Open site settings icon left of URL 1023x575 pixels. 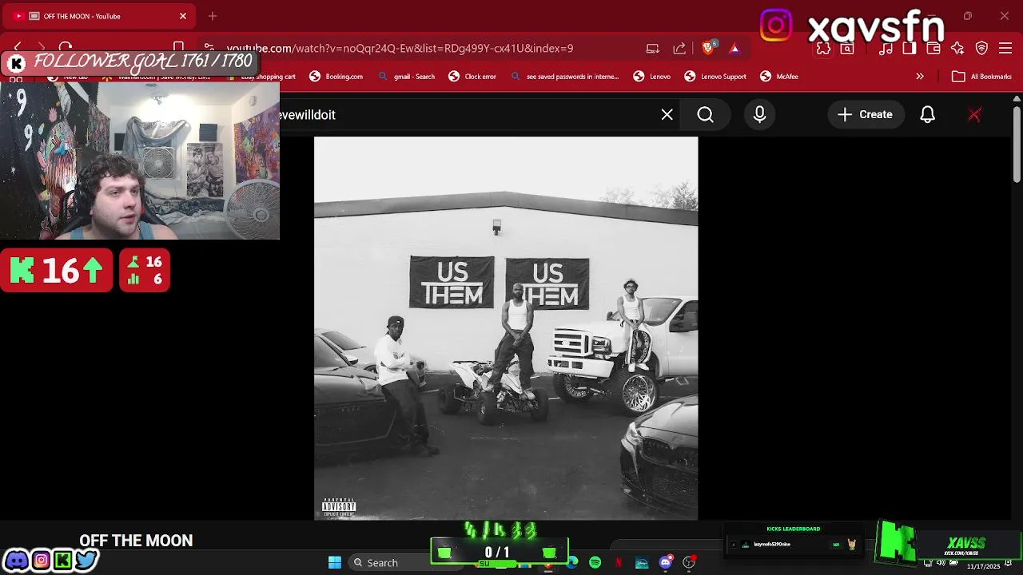tap(209, 48)
